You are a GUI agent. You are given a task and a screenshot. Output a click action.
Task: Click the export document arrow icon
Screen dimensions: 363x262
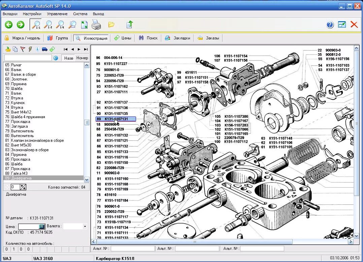130,24
